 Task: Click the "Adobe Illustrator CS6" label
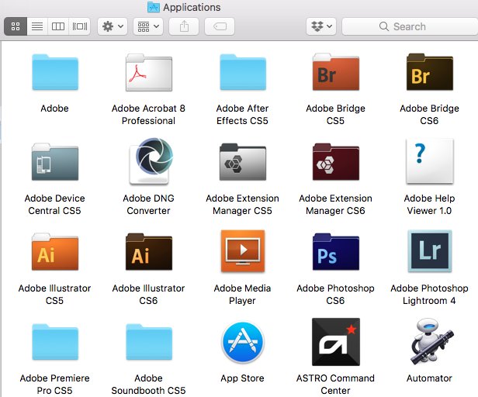pyautogui.click(x=148, y=295)
